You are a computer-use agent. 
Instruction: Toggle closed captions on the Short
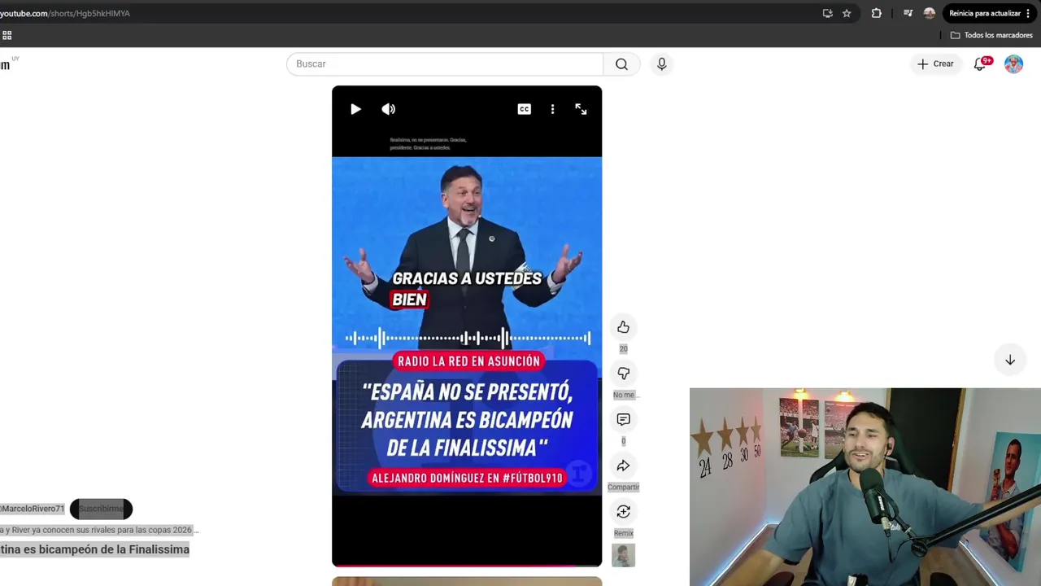(525, 109)
